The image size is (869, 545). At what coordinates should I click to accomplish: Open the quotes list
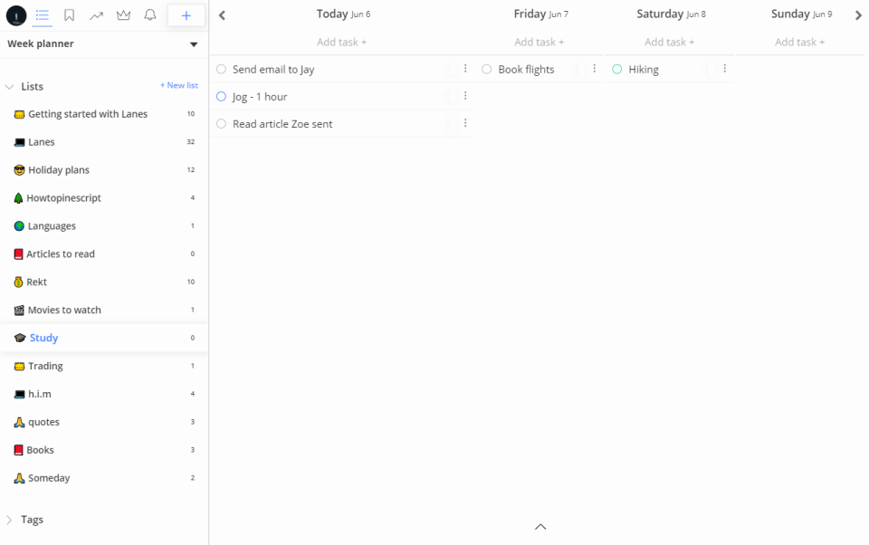[x=104, y=422]
